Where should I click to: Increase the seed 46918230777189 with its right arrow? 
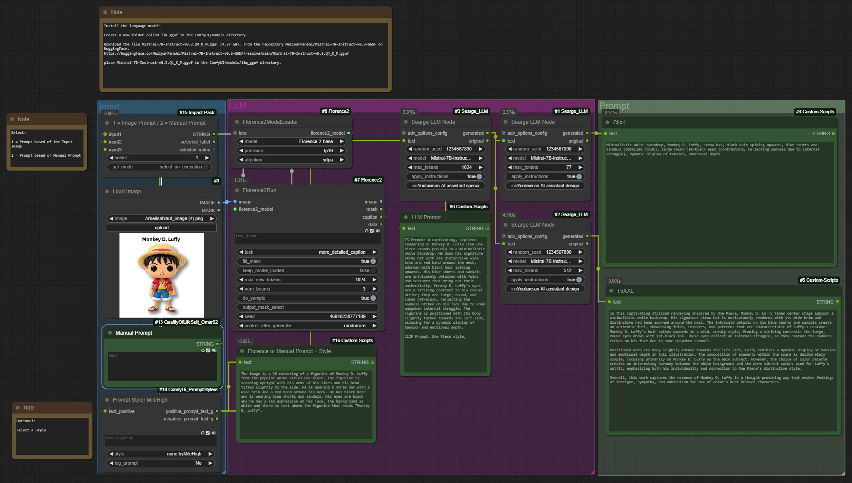point(375,316)
